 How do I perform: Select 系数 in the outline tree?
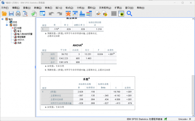coord(19,43)
